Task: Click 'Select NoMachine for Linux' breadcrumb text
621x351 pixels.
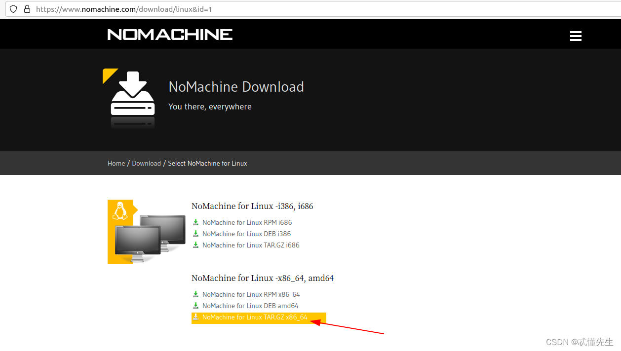Action: (207, 163)
